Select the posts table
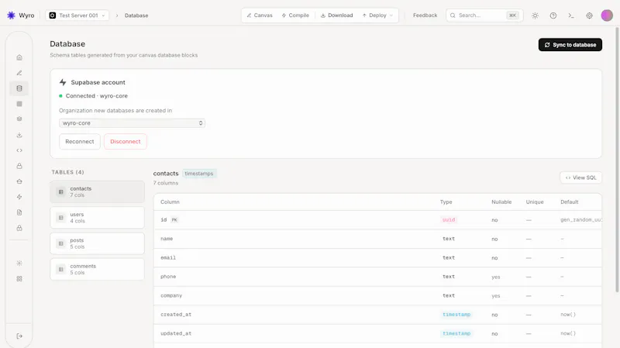 pos(98,243)
